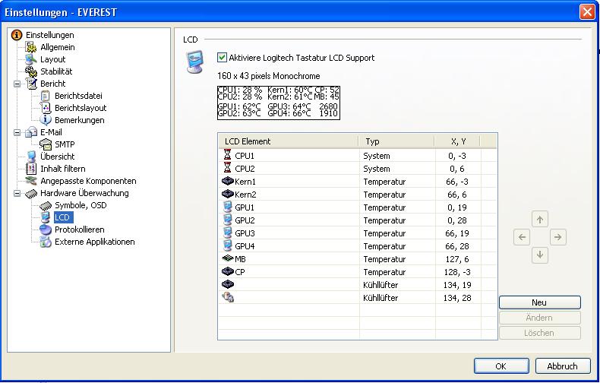Select the CP list row
600x383 pixels.
(358, 272)
